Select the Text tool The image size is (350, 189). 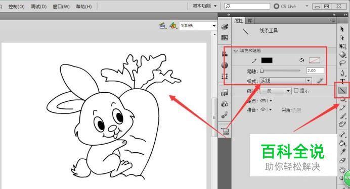(342, 81)
